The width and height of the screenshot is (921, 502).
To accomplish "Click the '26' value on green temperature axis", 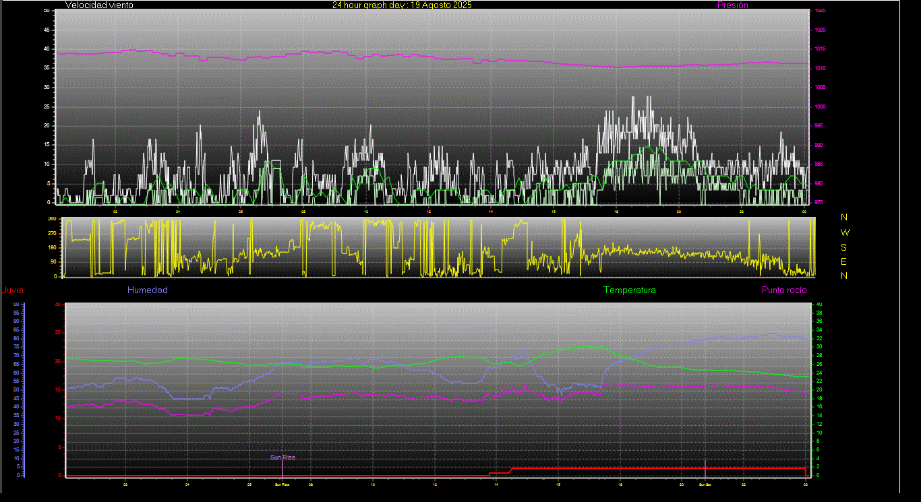I will 819,364.
